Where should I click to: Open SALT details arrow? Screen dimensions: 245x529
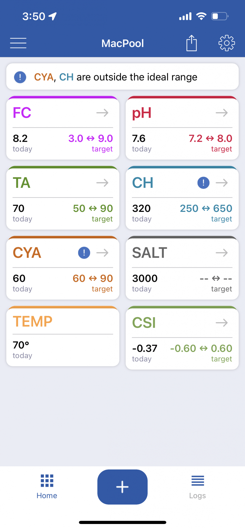(222, 253)
